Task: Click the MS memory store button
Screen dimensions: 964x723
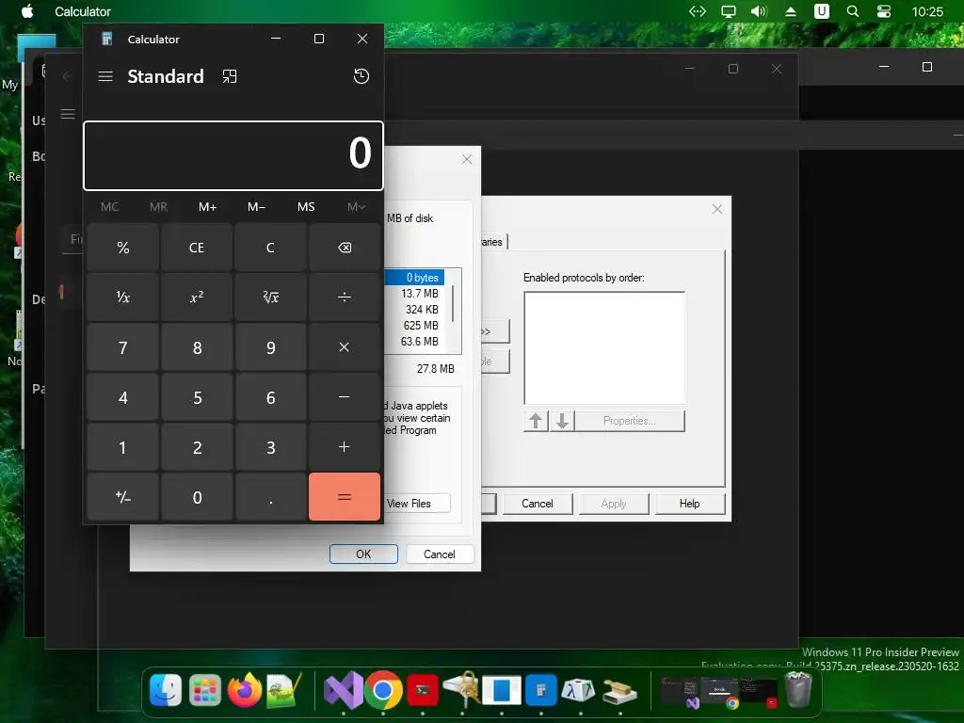Action: [306, 206]
